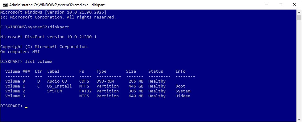
Task: Click the 'Volume ###' column header
Action: tap(18, 71)
